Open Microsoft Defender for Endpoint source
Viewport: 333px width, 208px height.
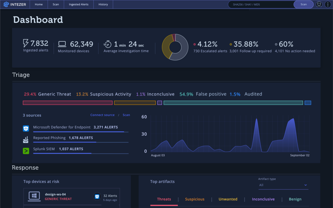click(62, 127)
